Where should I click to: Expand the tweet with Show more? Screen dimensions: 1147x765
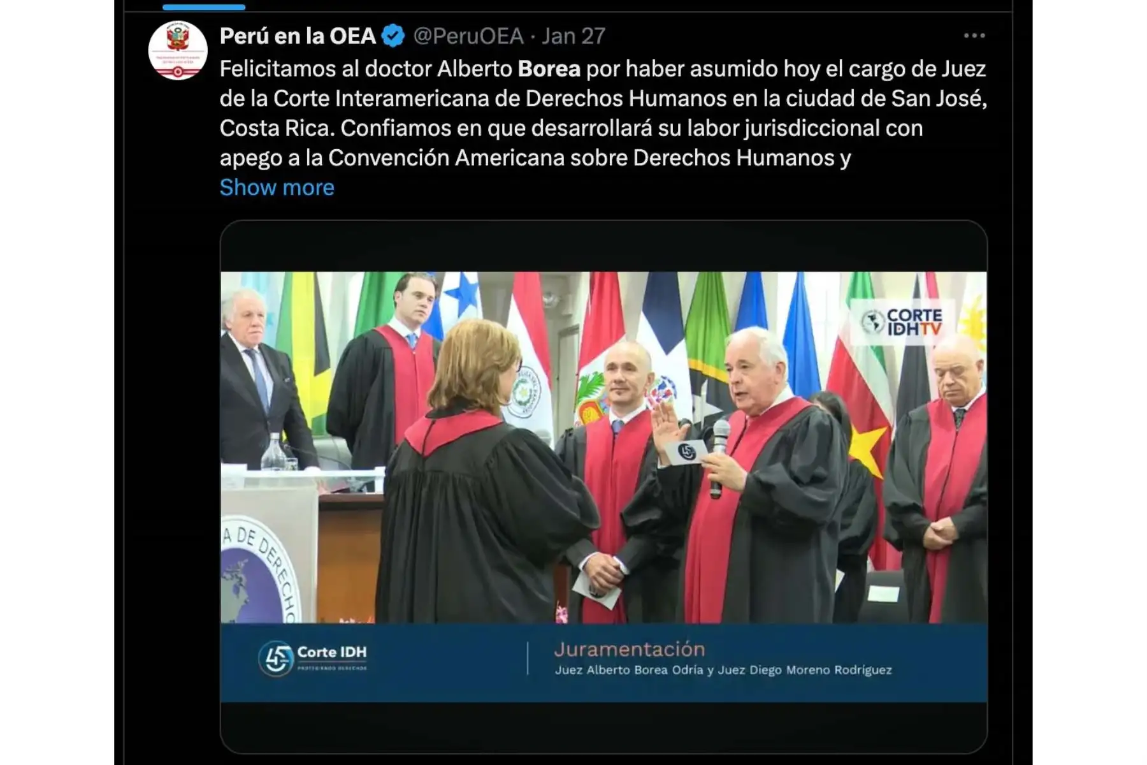point(277,187)
